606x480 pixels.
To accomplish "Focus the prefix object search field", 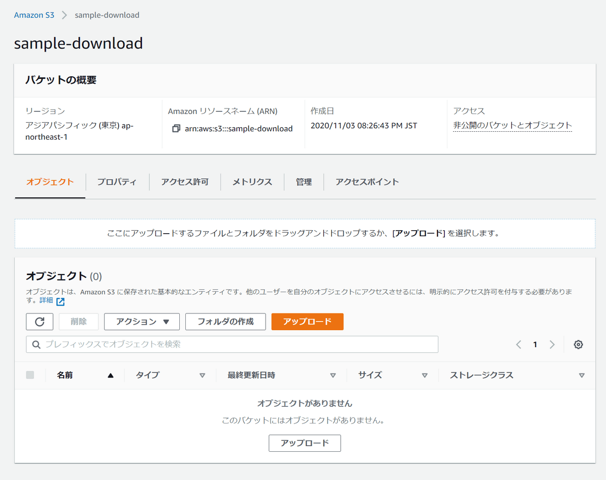I will 232,344.
